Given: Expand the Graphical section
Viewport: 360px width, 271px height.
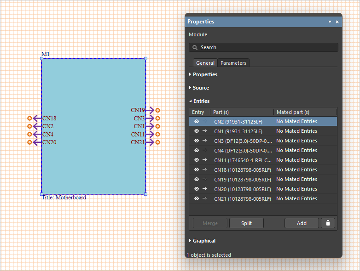Looking at the screenshot, I should (x=204, y=241).
